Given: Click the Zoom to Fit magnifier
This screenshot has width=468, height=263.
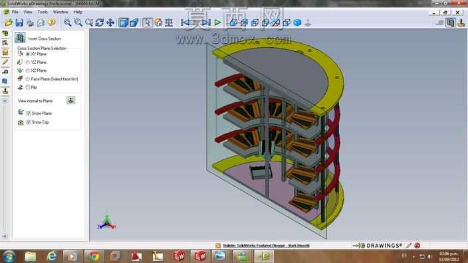Looking at the screenshot, I should point(67,23).
